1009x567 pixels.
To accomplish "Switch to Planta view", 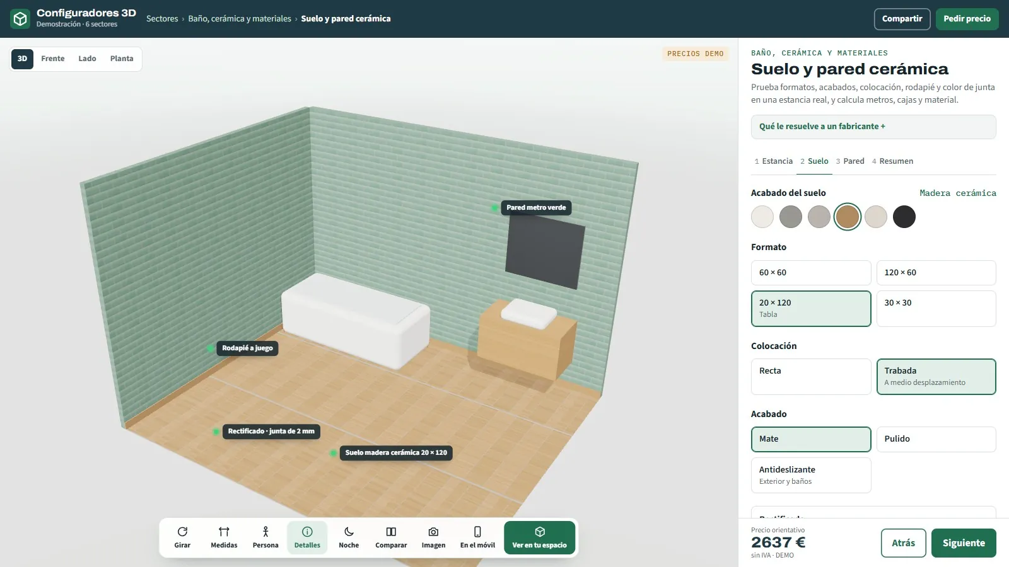I will 122,59.
